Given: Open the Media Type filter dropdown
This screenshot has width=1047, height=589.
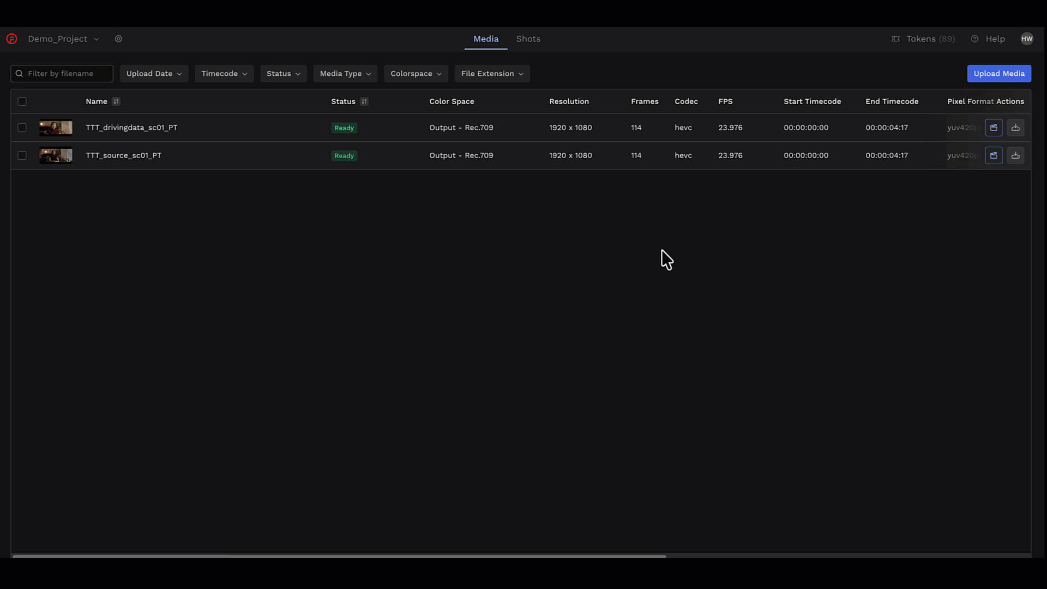Looking at the screenshot, I should (x=345, y=74).
